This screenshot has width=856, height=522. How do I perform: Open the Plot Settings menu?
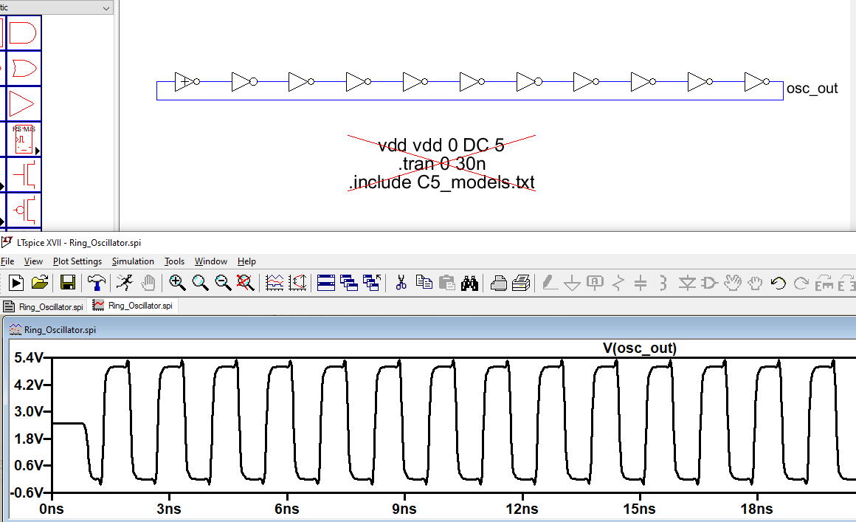(77, 261)
